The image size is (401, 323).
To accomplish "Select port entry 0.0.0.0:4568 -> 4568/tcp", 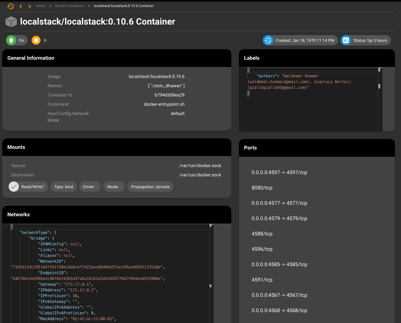I will point(279,311).
